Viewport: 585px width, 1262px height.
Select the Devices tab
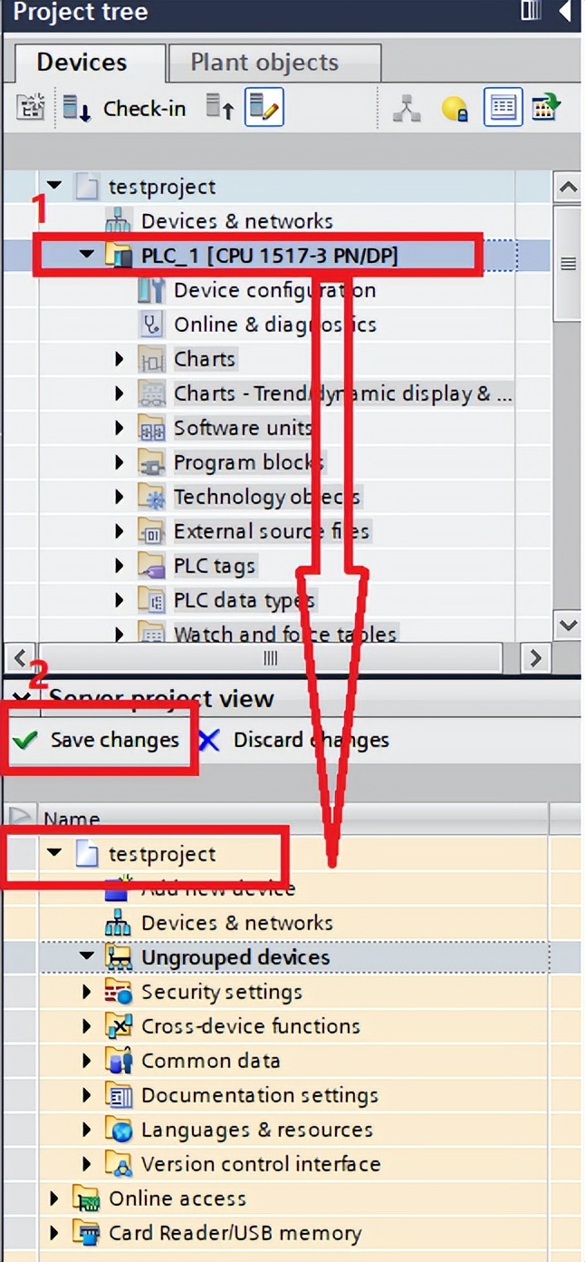click(82, 63)
